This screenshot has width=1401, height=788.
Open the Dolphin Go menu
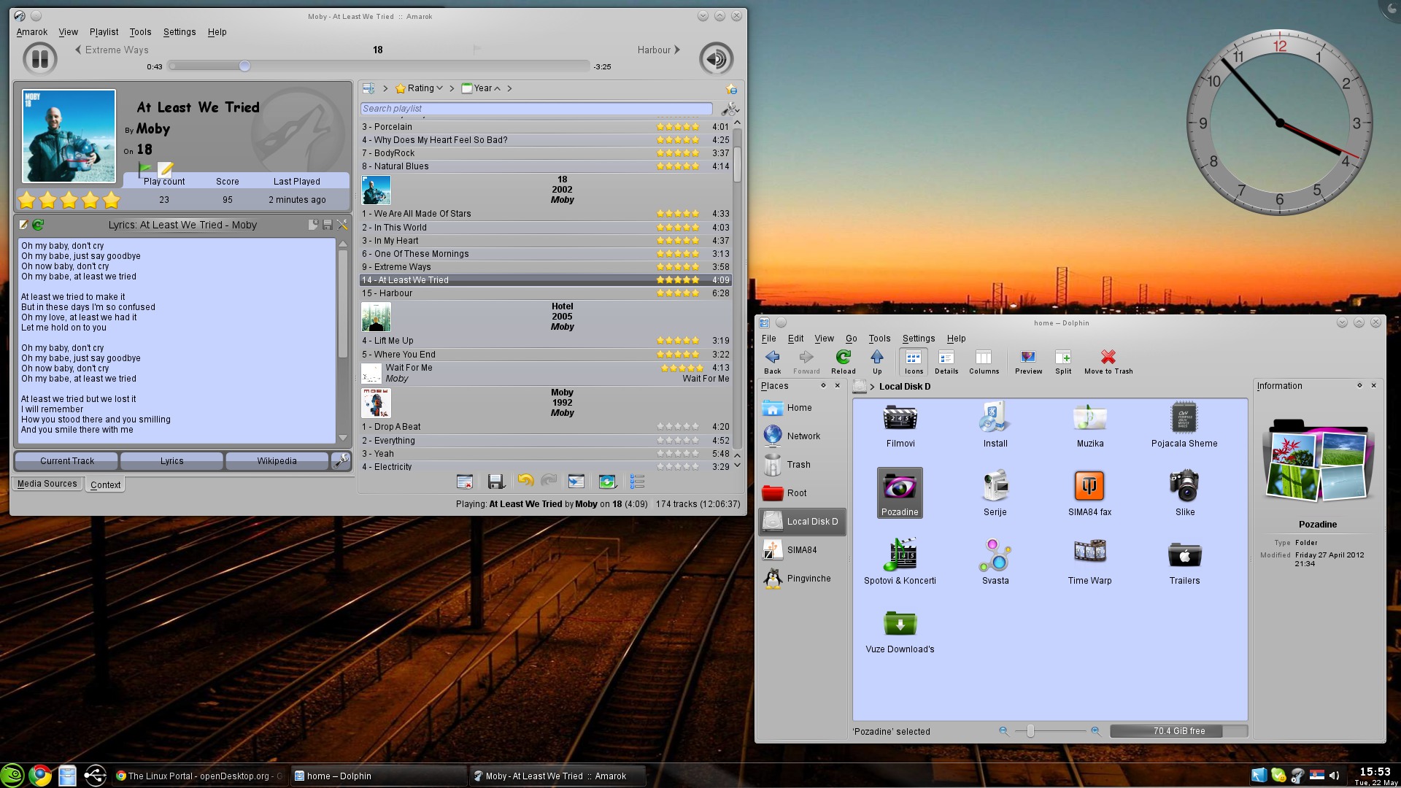click(x=851, y=339)
